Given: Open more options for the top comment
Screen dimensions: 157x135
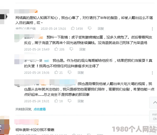Looking at the screenshot, I should [152, 29].
